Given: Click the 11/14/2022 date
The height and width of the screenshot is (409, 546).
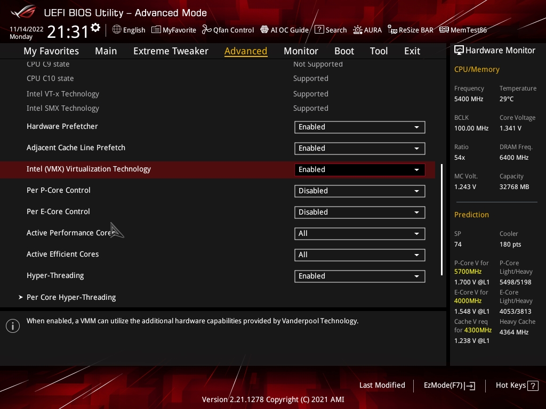Looking at the screenshot, I should (27, 29).
